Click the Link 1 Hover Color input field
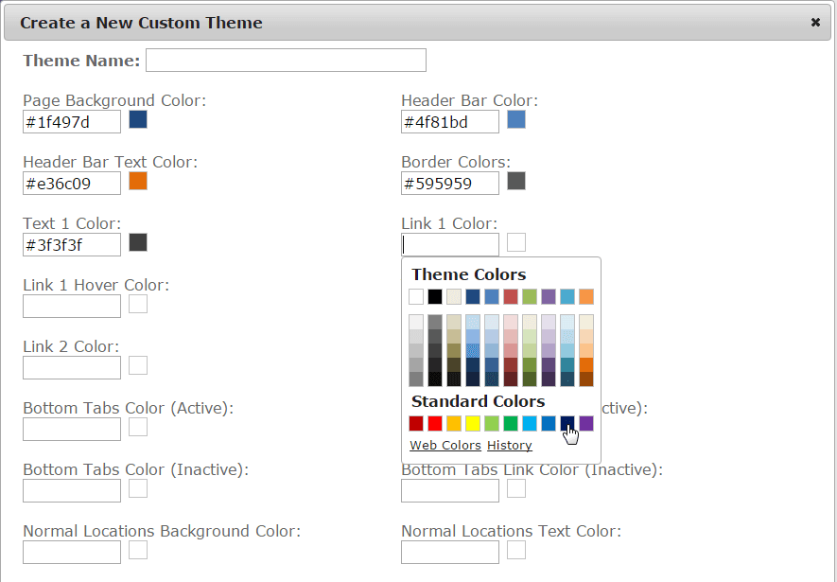 [x=72, y=307]
